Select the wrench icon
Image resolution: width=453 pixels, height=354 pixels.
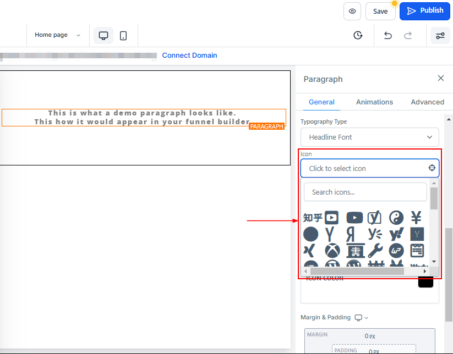point(375,251)
